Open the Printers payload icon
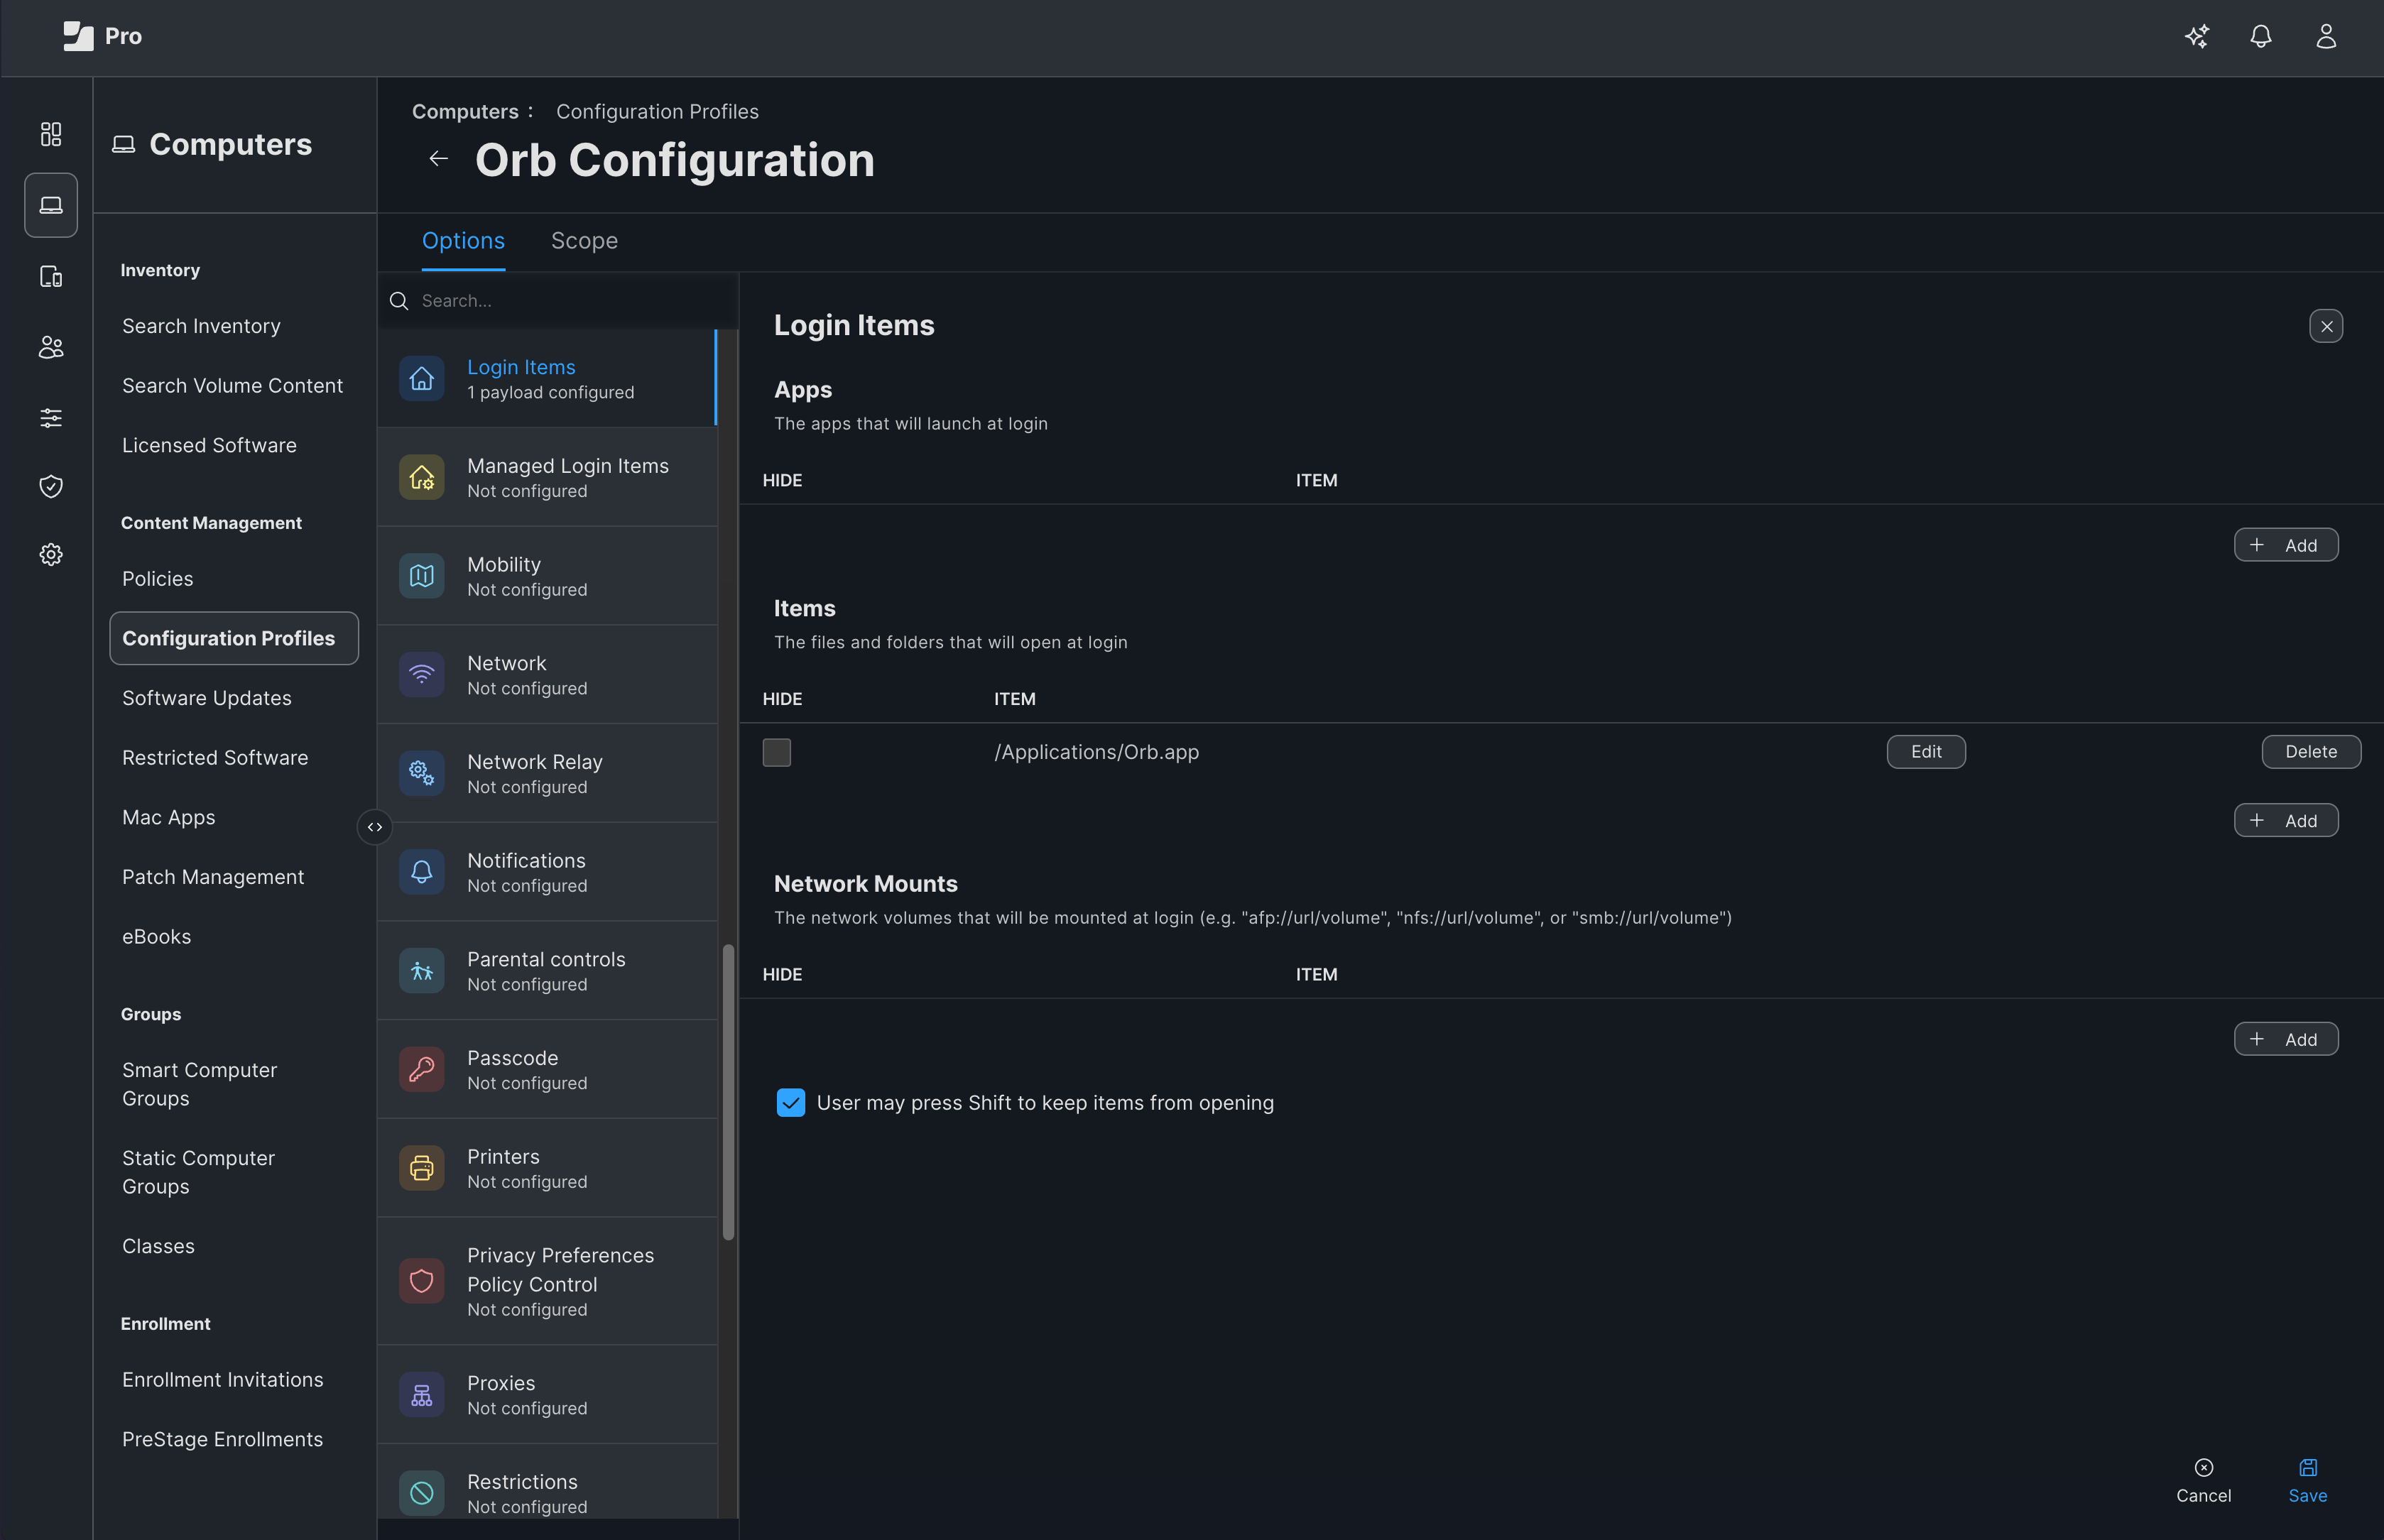 click(x=421, y=1167)
